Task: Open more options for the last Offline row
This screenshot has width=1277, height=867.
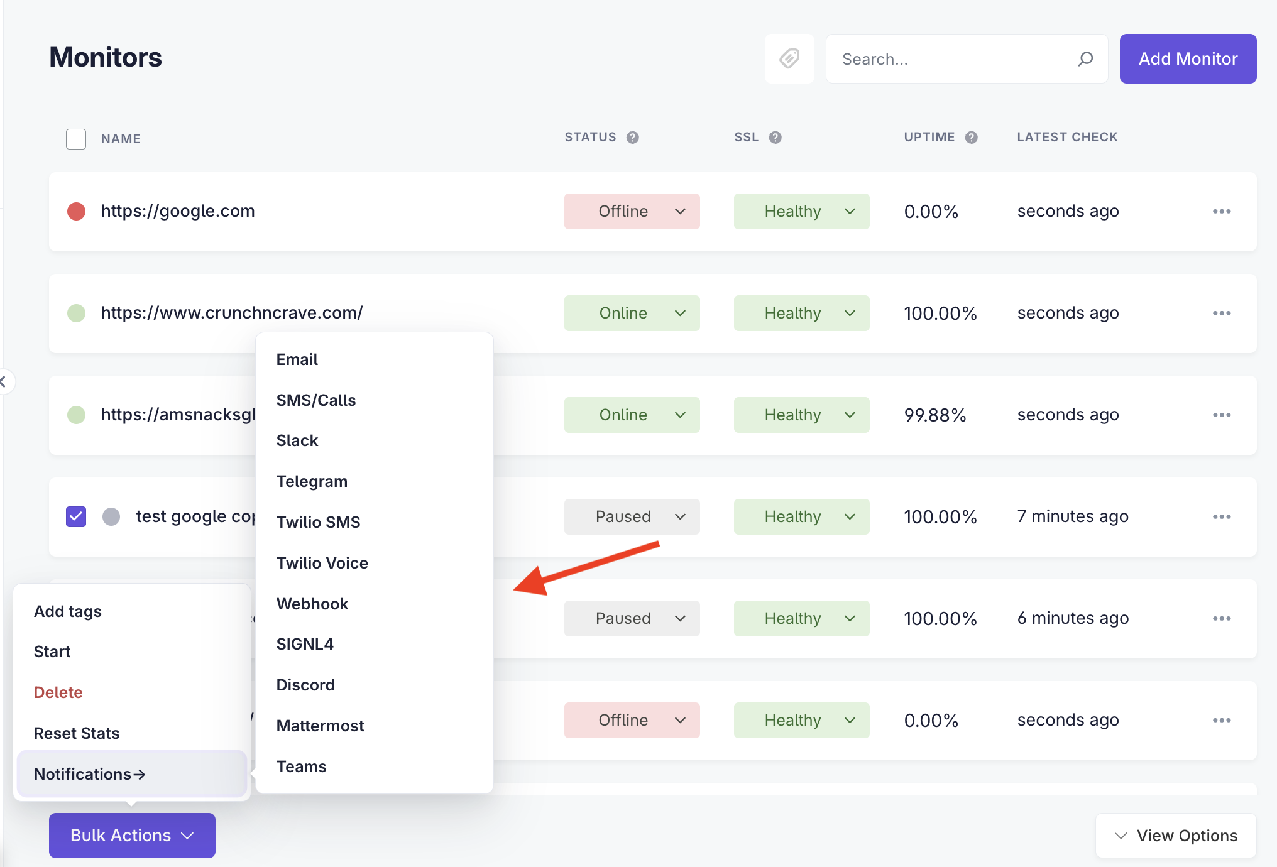Action: (x=1222, y=721)
